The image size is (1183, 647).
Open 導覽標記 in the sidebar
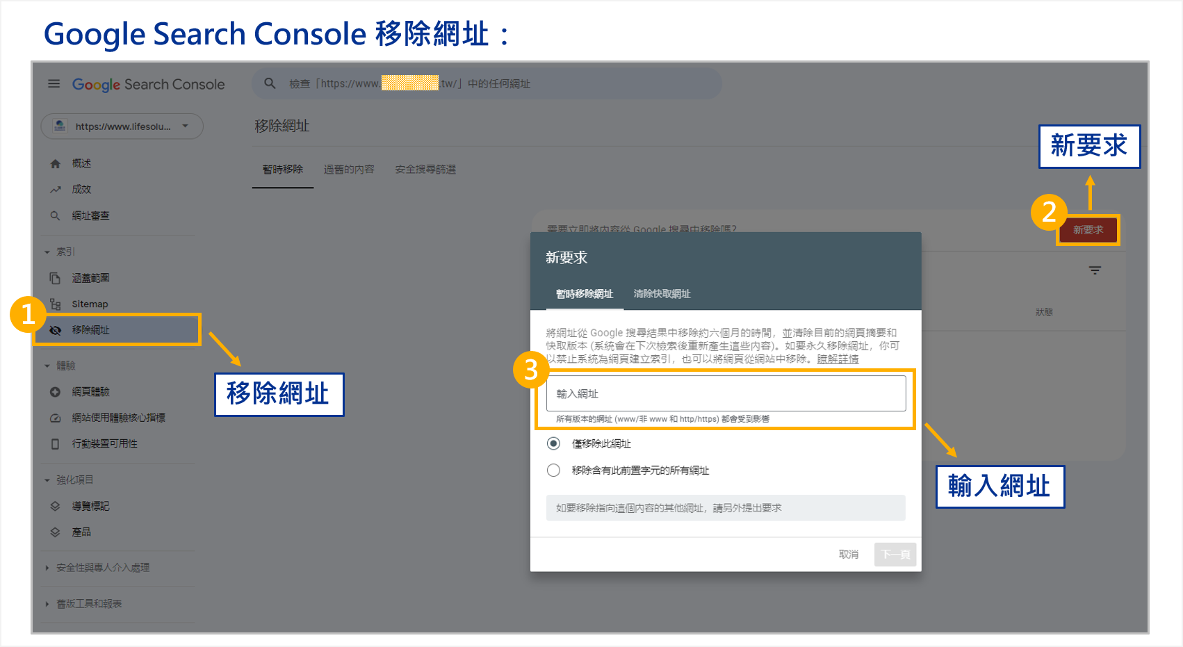(x=91, y=506)
